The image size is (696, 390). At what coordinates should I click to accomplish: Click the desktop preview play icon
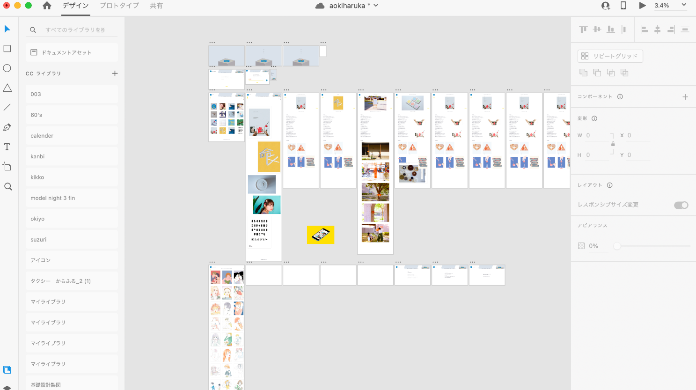pos(642,6)
